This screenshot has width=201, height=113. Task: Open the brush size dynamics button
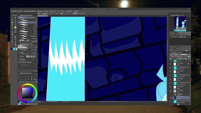click(35, 50)
